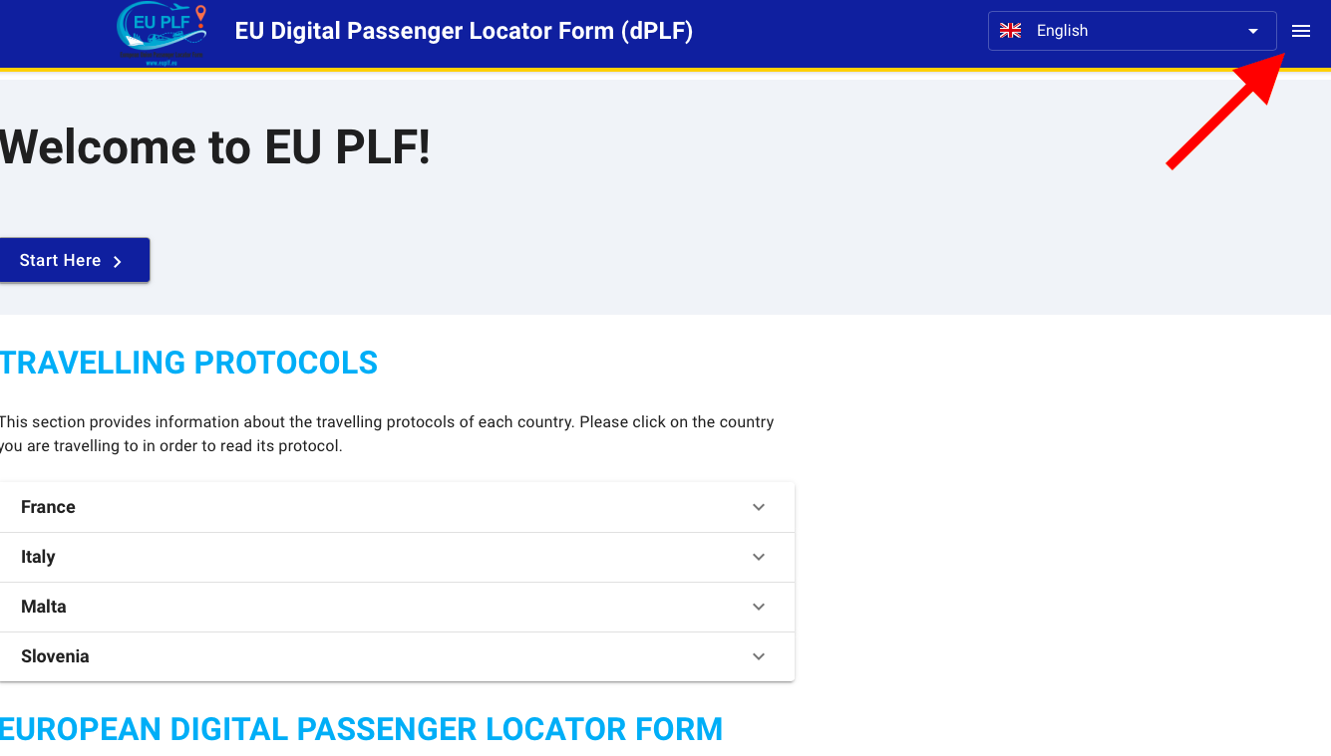Image resolution: width=1331 pixels, height=756 pixels.
Task: Click the dPLF title in the header
Action: (464, 31)
